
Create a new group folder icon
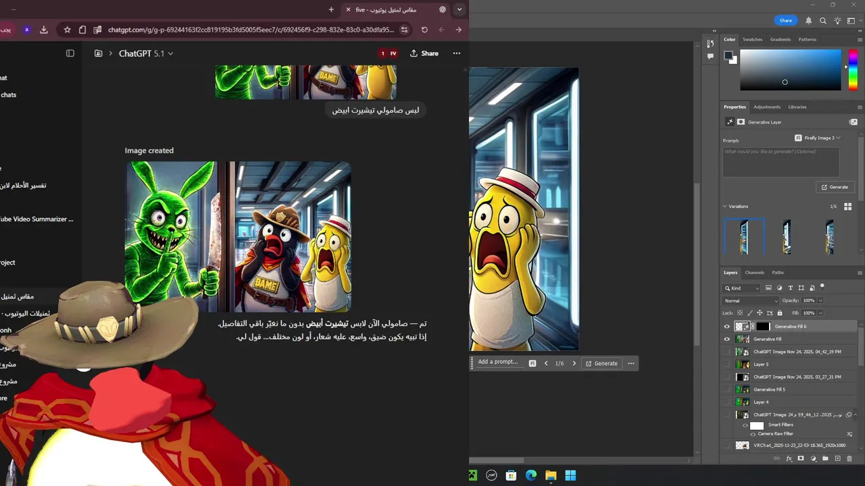(x=825, y=459)
